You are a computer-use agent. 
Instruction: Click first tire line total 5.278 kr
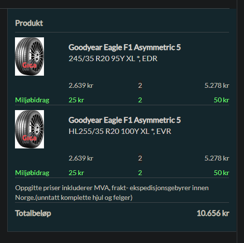(x=217, y=85)
